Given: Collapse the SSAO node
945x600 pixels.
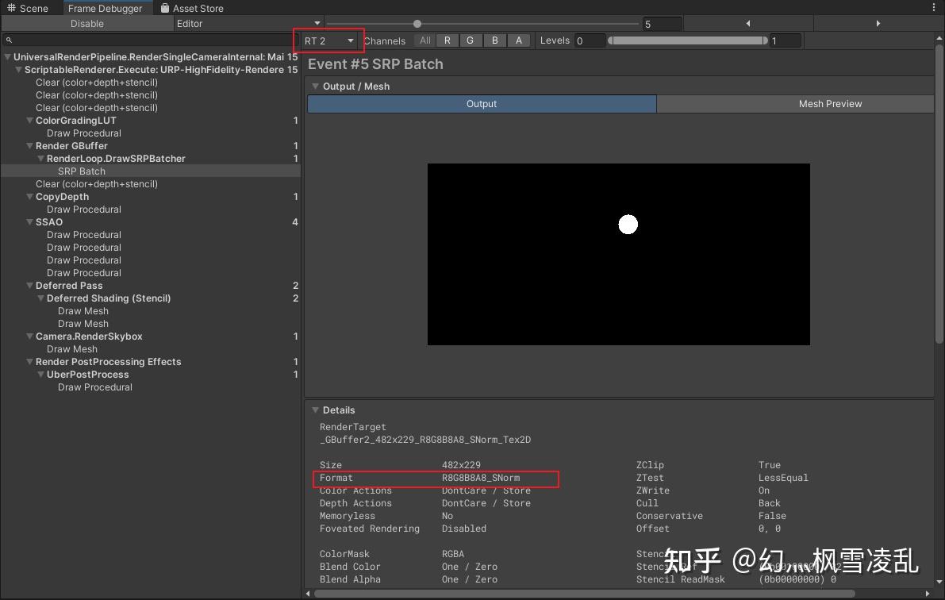Looking at the screenshot, I should 29,222.
